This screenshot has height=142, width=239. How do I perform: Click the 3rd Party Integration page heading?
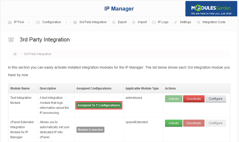click(x=45, y=39)
